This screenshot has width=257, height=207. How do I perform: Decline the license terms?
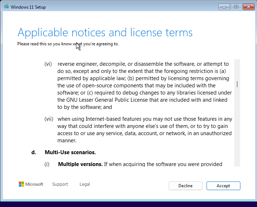tap(186, 186)
